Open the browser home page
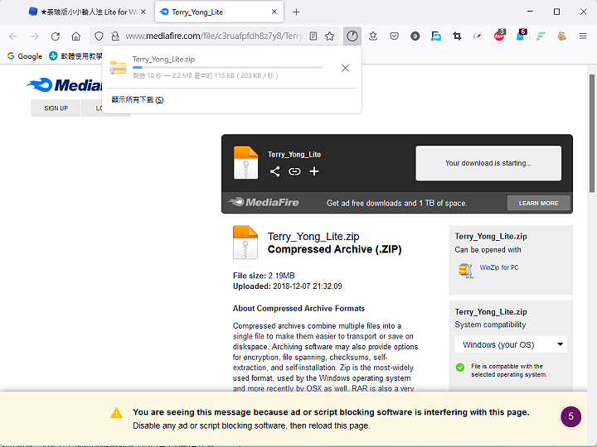The height and width of the screenshot is (447, 597). tap(76, 36)
